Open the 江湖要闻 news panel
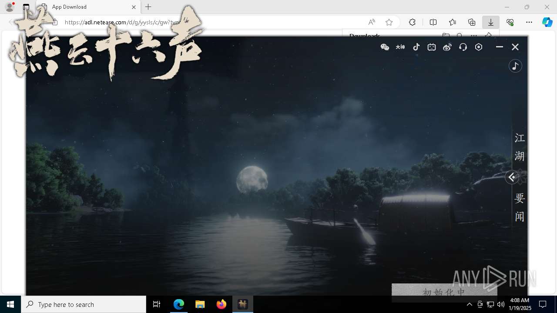 point(520,177)
